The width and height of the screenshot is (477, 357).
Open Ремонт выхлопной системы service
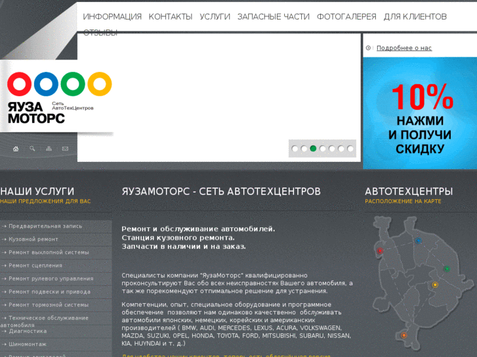click(x=56, y=252)
